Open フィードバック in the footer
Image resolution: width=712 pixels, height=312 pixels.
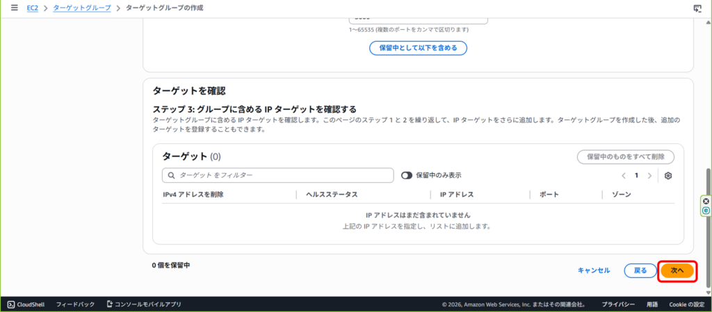75,304
